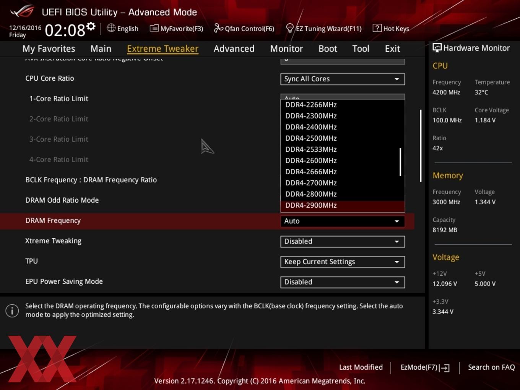
Task: Click the settings gear next to the clock
Action: [91, 26]
